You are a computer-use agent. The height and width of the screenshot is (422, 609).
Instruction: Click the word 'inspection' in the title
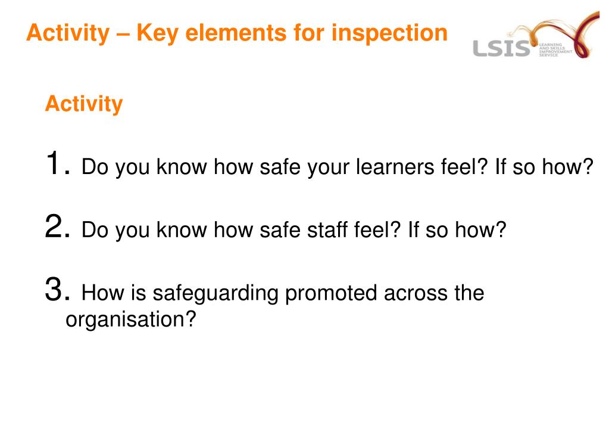tap(389, 33)
